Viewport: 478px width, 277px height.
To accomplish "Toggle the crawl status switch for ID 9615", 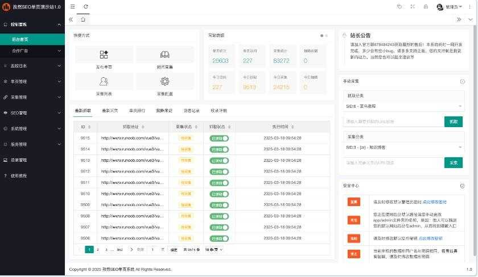I will coord(219,138).
